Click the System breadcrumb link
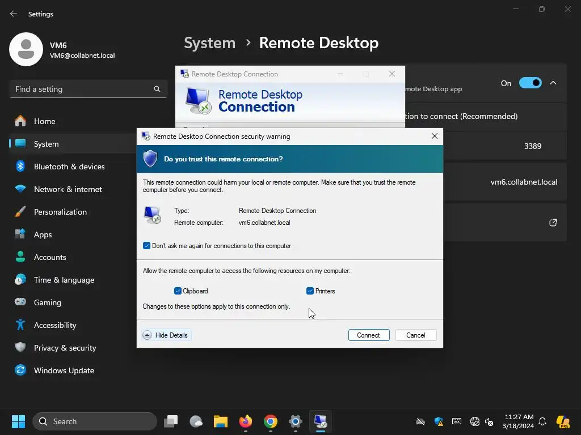This screenshot has height=435, width=581. 210,43
